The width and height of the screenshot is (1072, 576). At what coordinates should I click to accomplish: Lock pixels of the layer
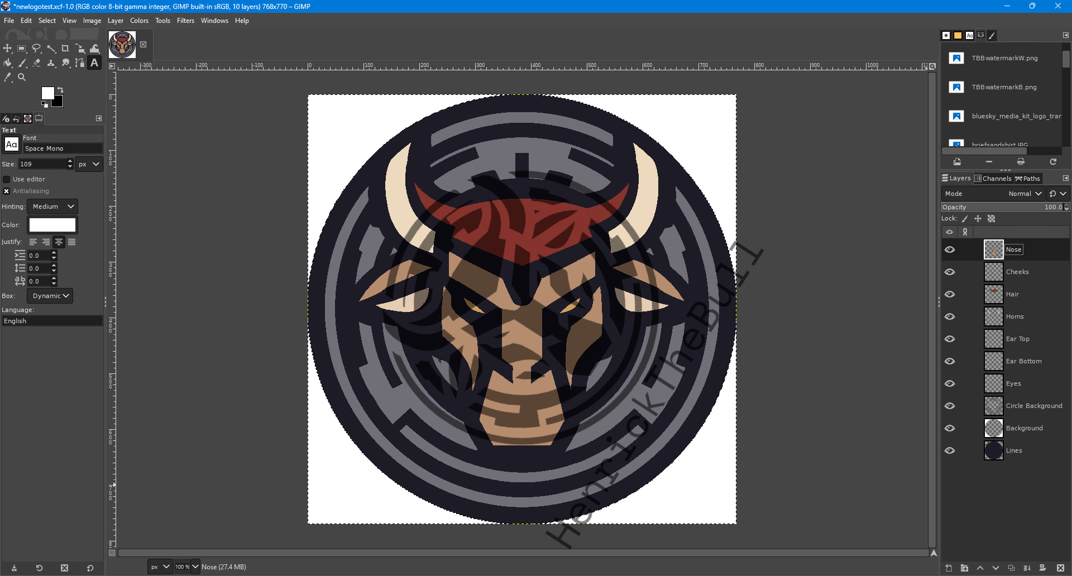965,219
